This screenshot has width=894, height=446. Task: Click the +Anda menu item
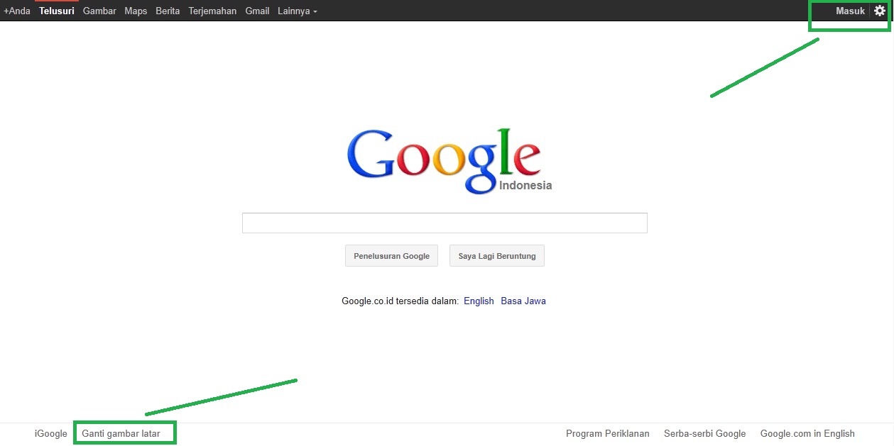(x=16, y=11)
